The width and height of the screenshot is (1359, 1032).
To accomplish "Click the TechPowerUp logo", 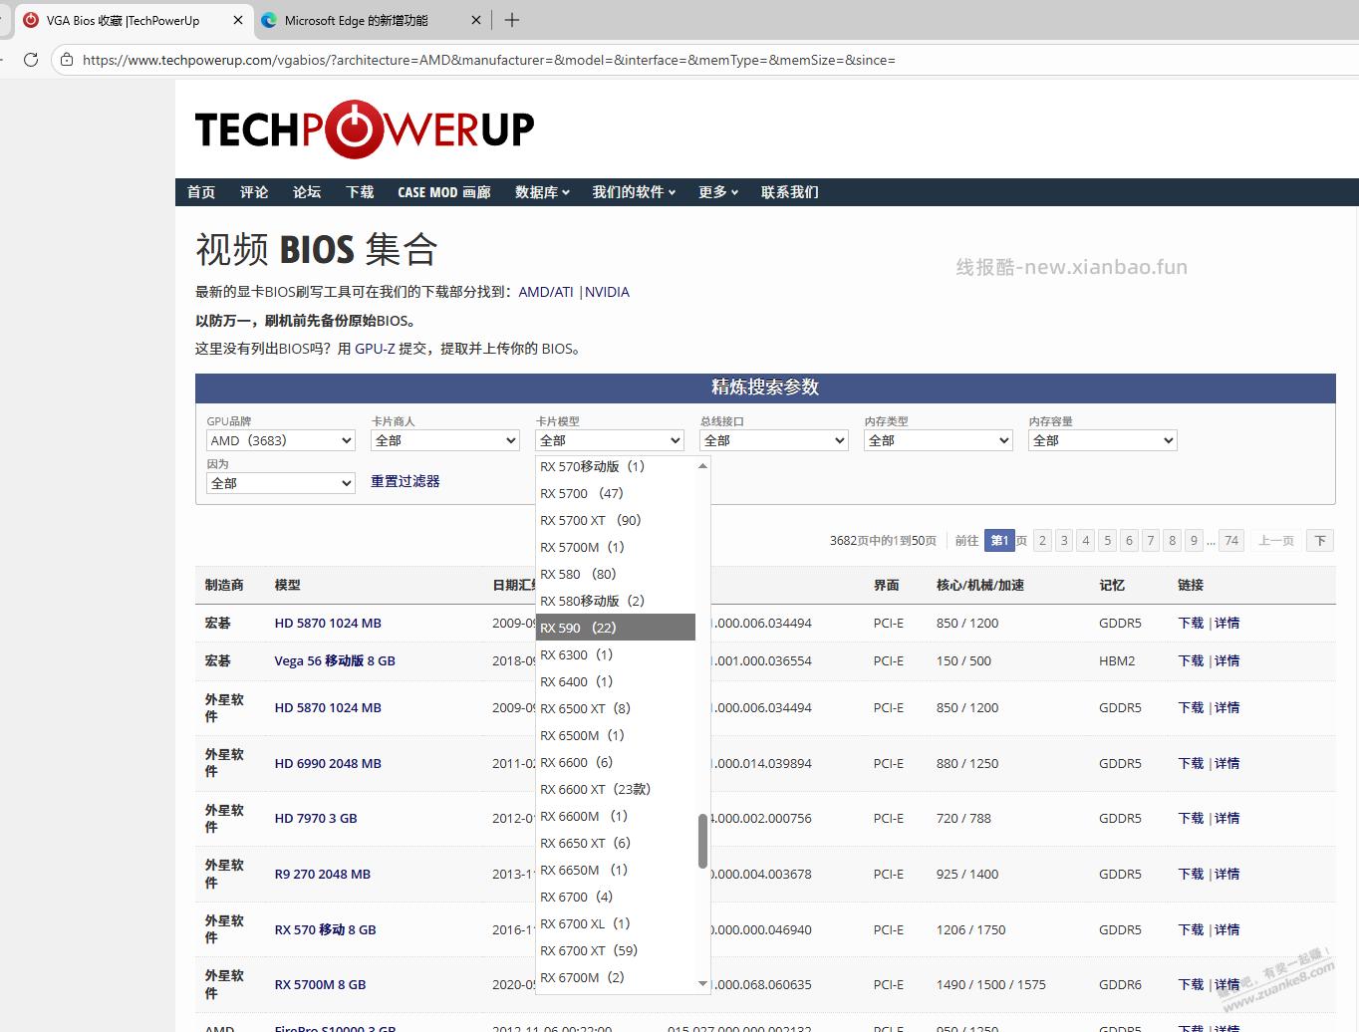I will point(363,129).
